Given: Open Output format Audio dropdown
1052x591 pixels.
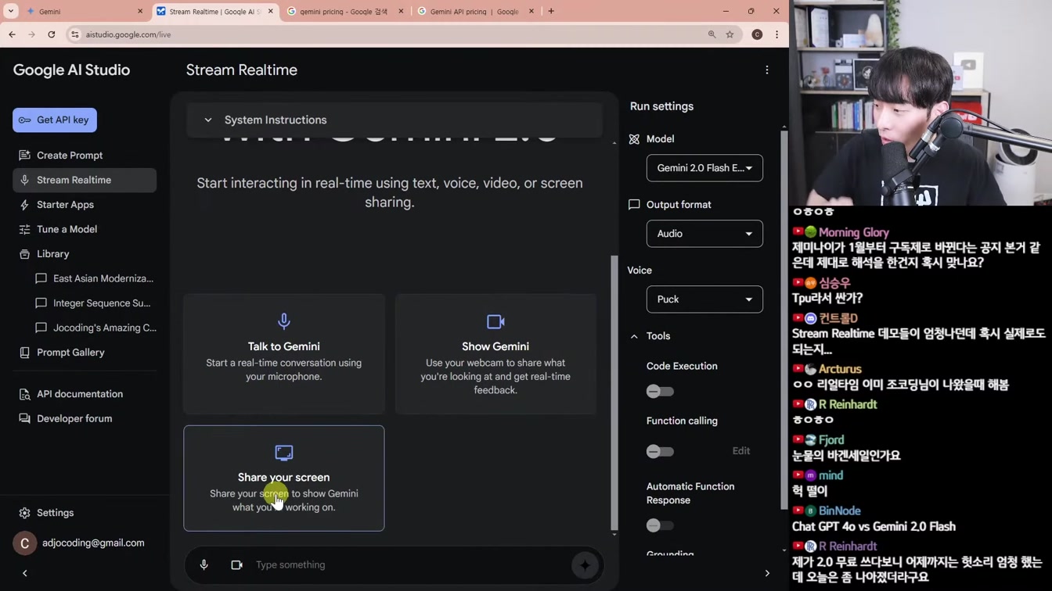Looking at the screenshot, I should [704, 234].
